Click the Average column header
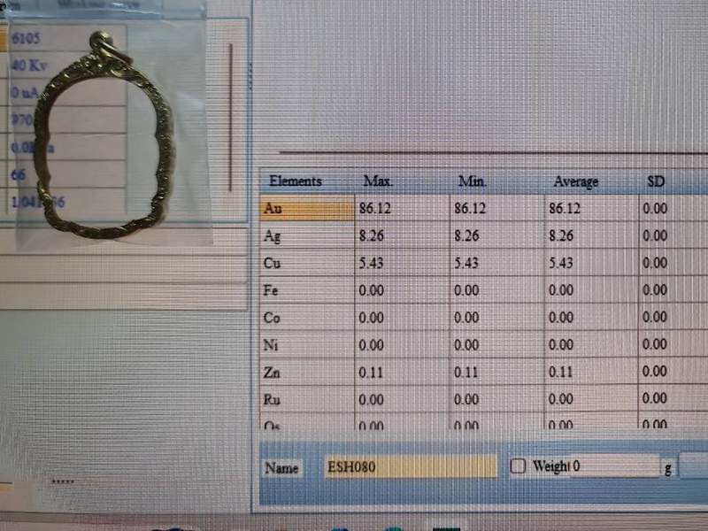 pyautogui.click(x=575, y=181)
